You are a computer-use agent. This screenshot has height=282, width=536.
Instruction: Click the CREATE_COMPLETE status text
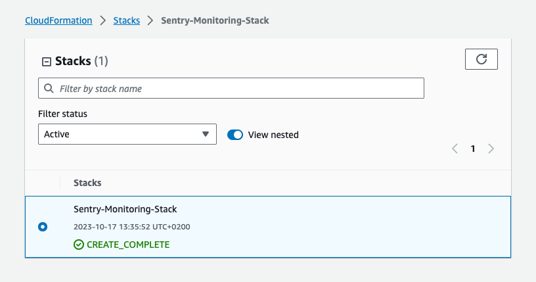128,245
